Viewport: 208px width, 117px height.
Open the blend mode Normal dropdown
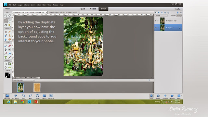pyautogui.click(x=162, y=16)
